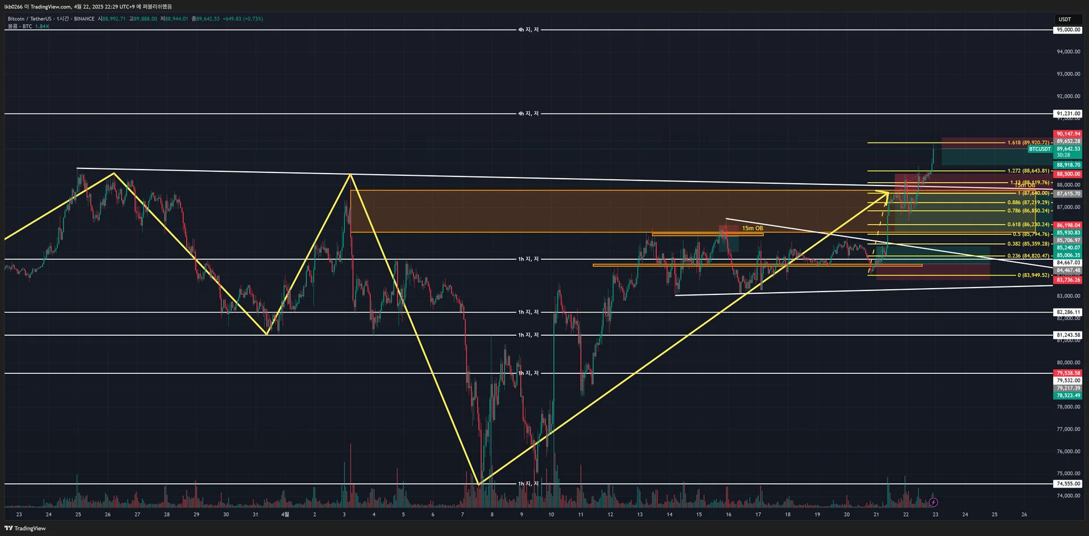The height and width of the screenshot is (536, 1089).
Task: Click the 1h label on the 82,286 line
Action: (x=528, y=313)
